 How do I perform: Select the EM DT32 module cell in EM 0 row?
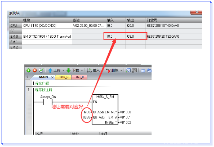click(x=47, y=37)
